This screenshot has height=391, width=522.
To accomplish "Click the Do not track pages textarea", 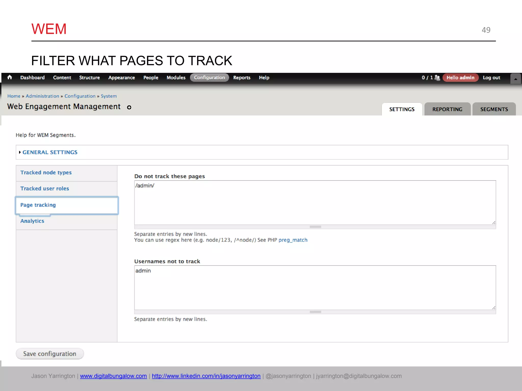I will tap(315, 203).
